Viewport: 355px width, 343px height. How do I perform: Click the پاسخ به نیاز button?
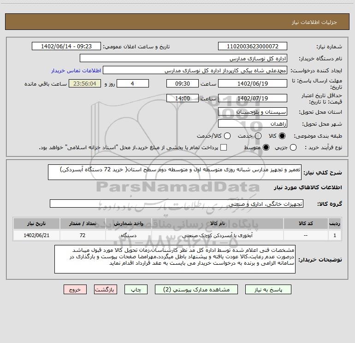[x=268, y=290]
